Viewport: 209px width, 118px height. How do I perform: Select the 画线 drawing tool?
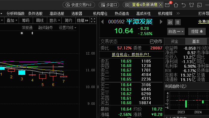point(40,20)
